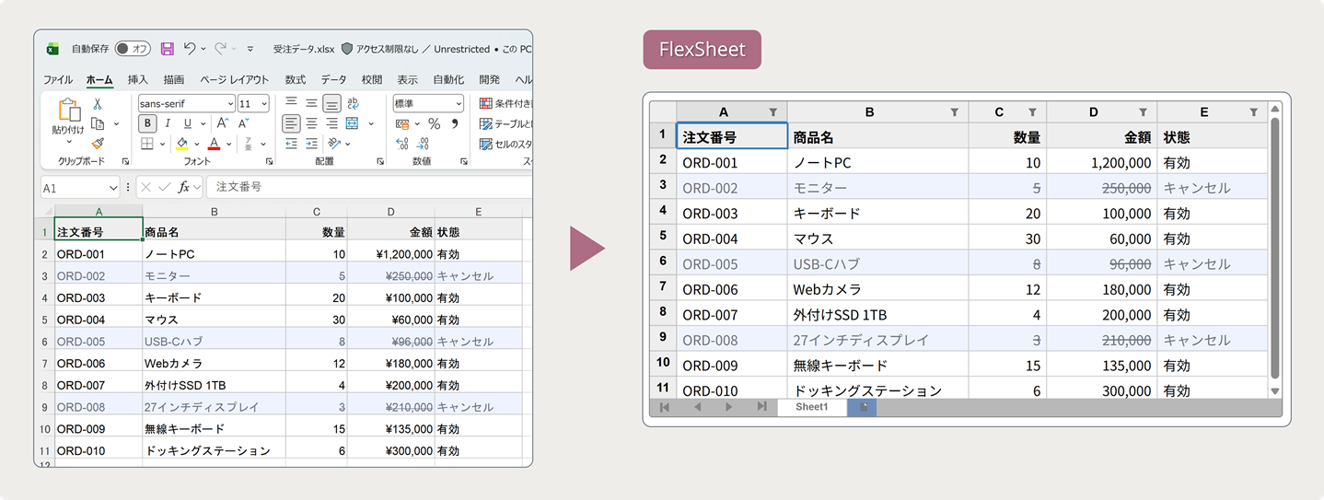
Task: Click the add new sheet icon in FlexSheet
Action: pyautogui.click(x=863, y=407)
